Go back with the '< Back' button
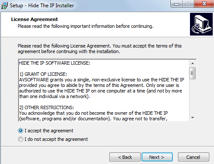The width and height of the screenshot is (214, 164). coord(125,157)
